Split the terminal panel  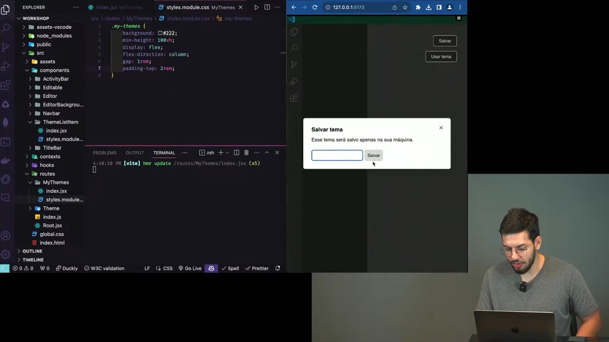click(x=237, y=153)
